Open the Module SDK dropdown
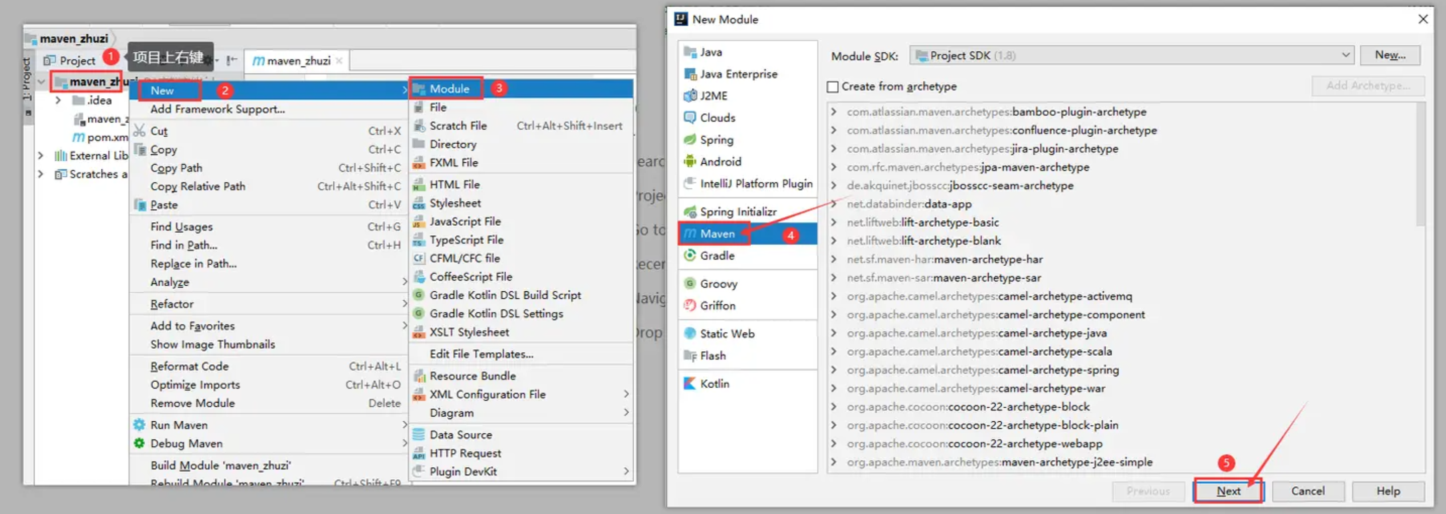The image size is (1446, 514). [x=1131, y=55]
